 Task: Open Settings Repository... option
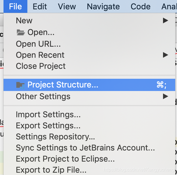click(55, 137)
